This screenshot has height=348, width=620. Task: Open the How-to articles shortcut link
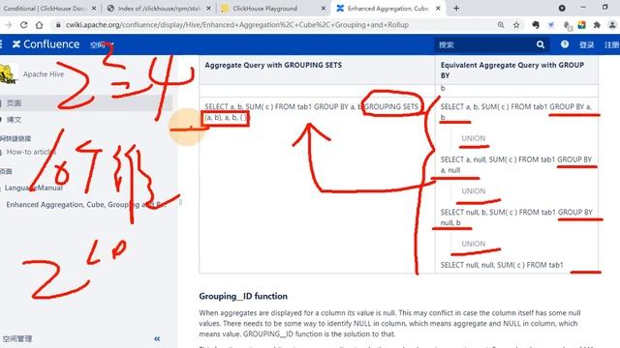(x=31, y=152)
